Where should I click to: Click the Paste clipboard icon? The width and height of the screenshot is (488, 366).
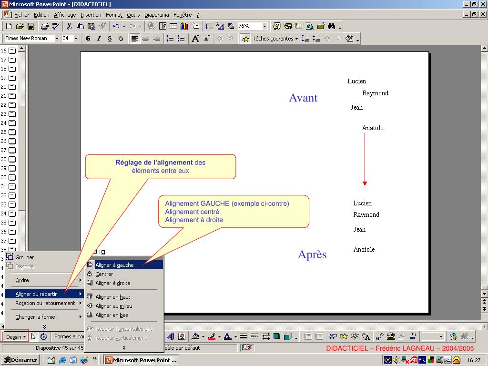click(x=91, y=26)
